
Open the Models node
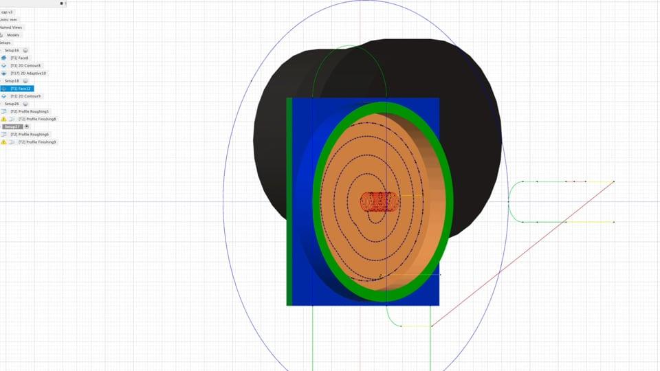tap(13, 35)
